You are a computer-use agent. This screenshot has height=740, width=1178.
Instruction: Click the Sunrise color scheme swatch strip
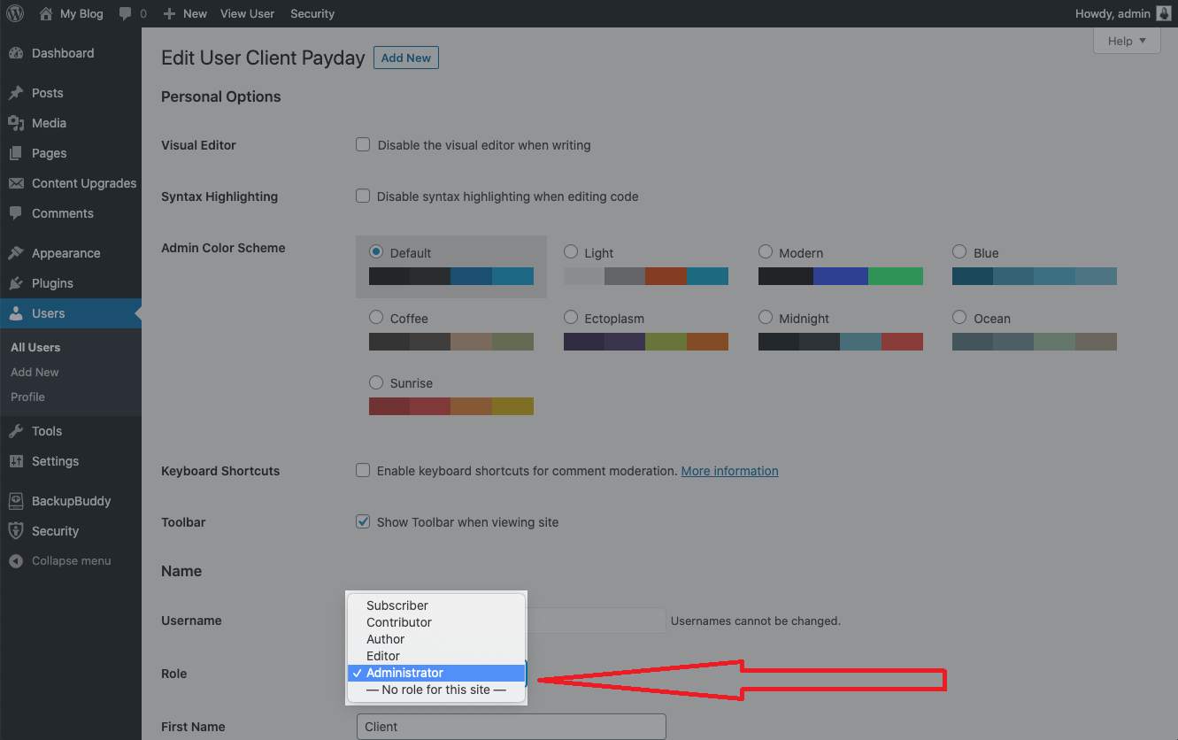[450, 405]
